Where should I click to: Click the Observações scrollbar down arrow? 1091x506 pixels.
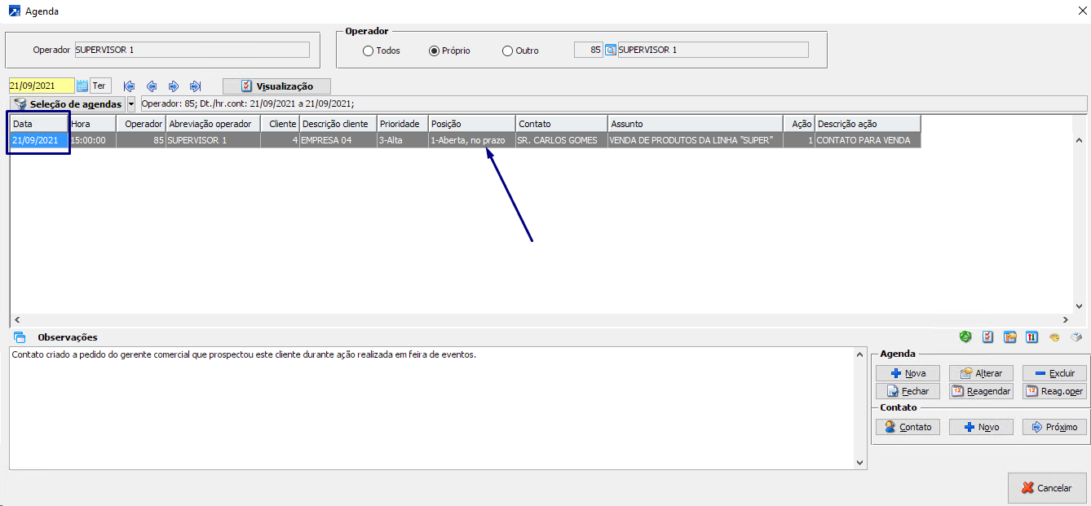pos(860,463)
